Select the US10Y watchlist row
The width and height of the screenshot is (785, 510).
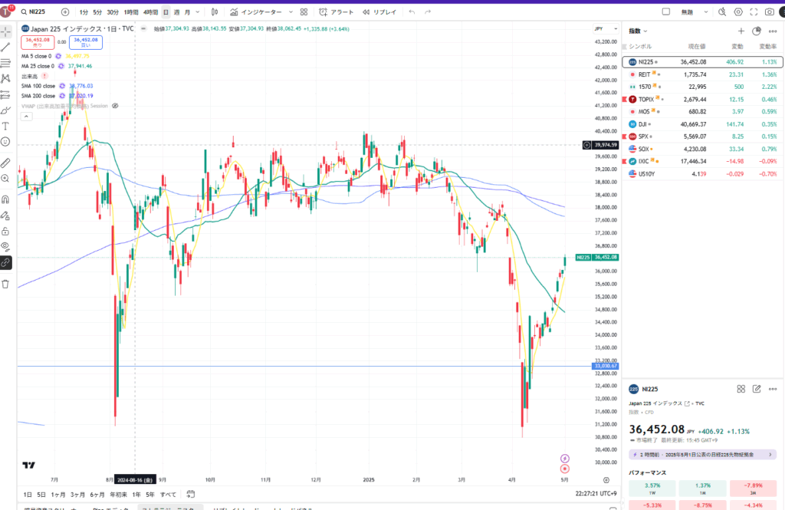pos(702,174)
